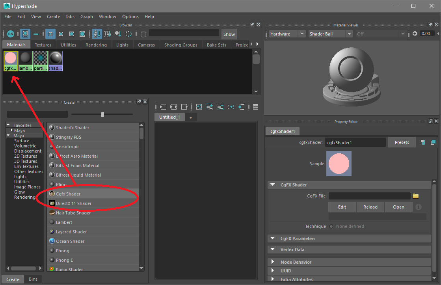Open the CgFX File folder browser icon
The image size is (441, 285).
point(416,196)
